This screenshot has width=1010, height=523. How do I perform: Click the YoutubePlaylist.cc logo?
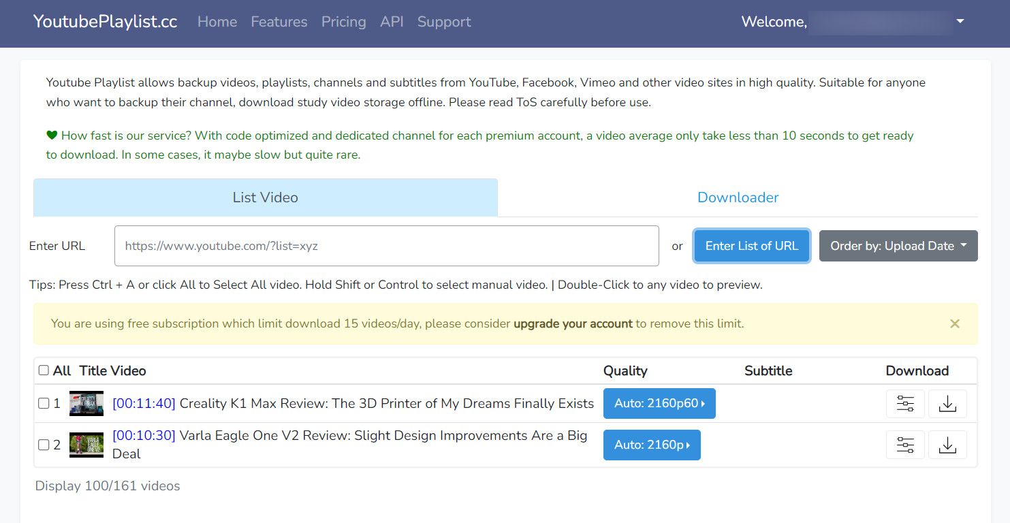[105, 21]
